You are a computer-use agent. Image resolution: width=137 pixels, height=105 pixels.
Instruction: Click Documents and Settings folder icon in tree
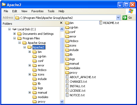pos(19,34)
